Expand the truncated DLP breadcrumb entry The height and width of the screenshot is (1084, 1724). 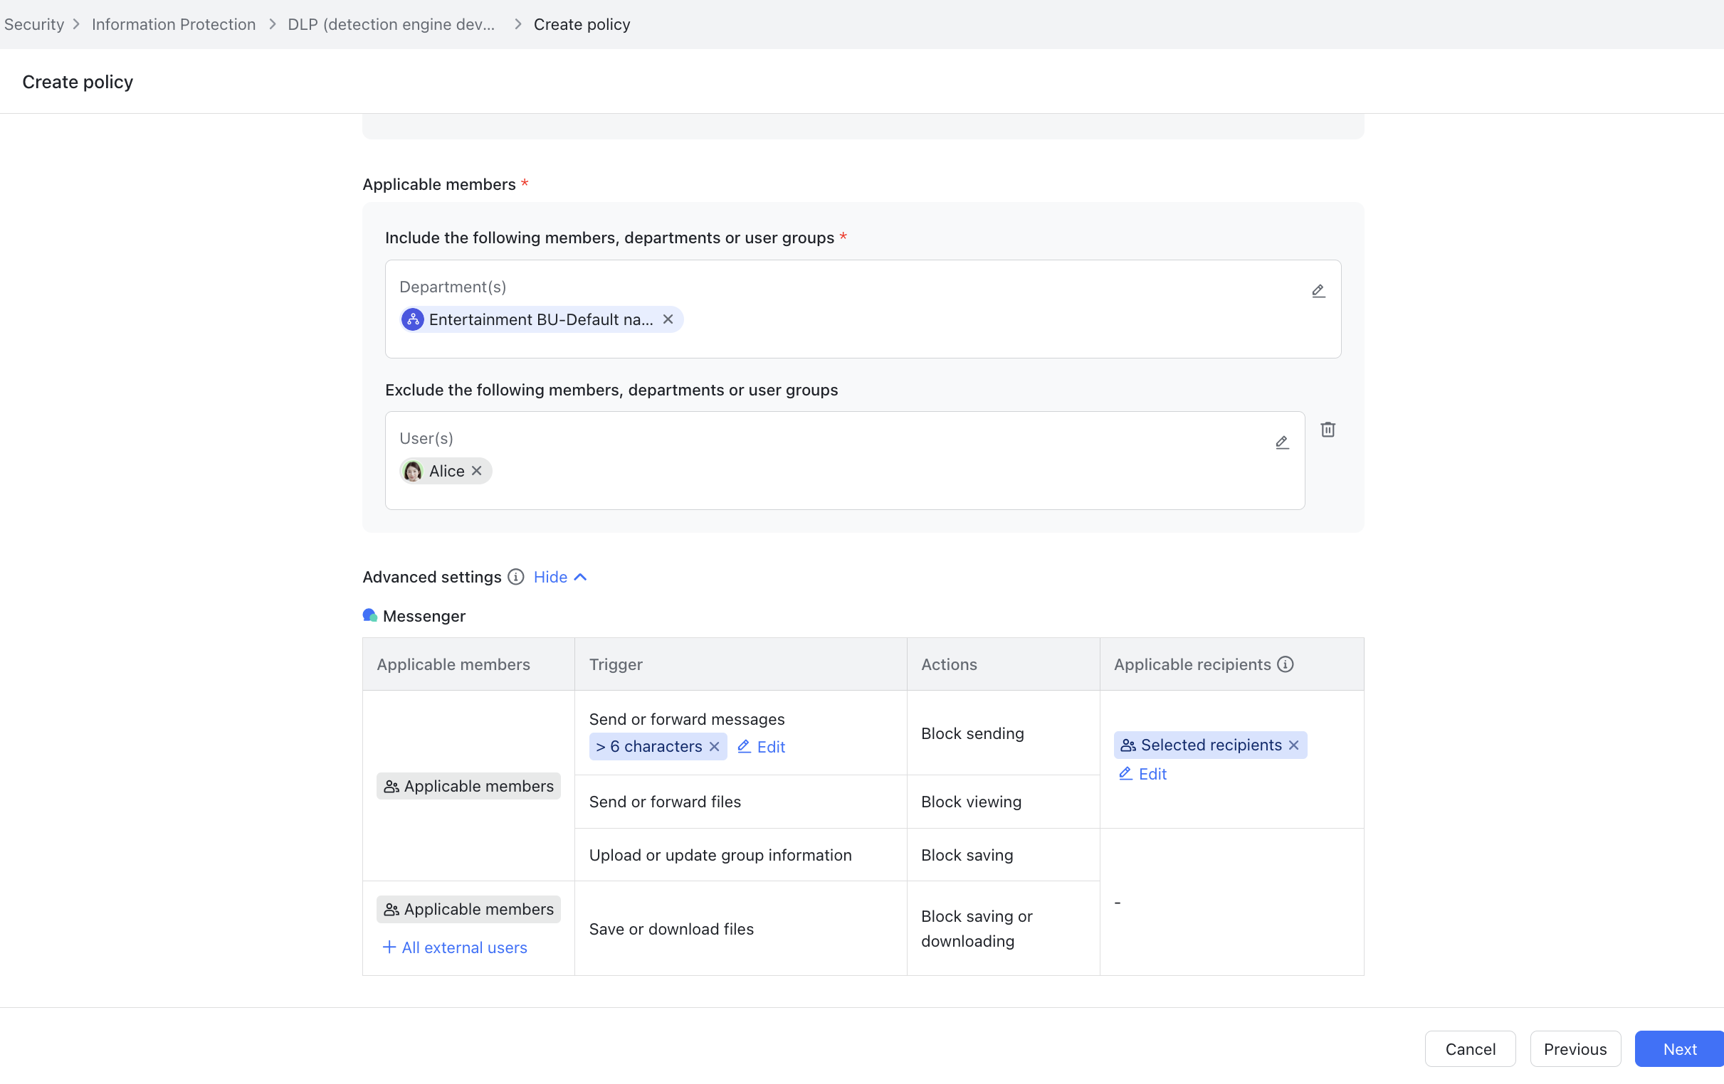click(x=390, y=23)
